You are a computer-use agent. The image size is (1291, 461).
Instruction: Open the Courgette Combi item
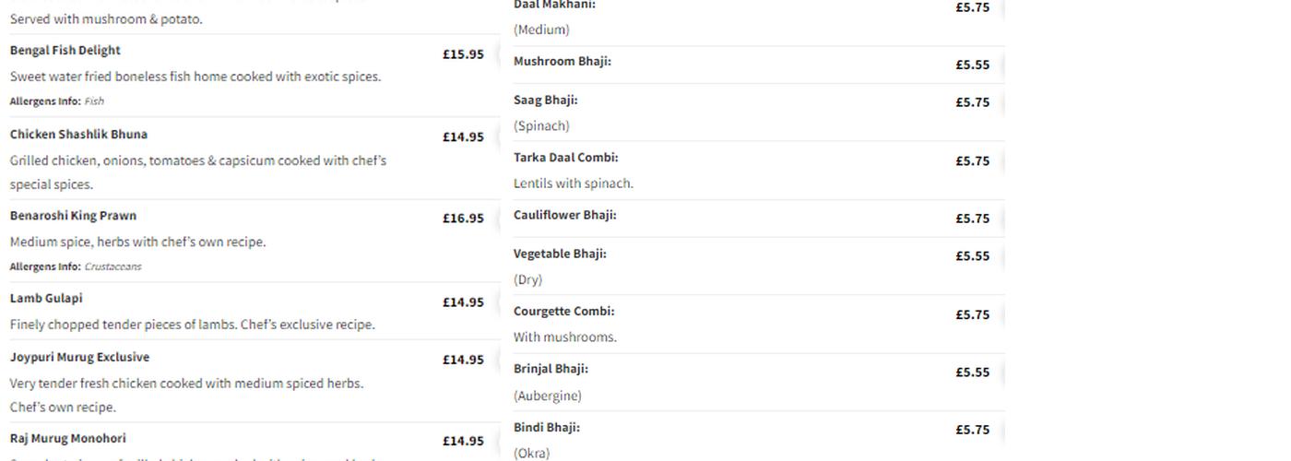pos(563,312)
